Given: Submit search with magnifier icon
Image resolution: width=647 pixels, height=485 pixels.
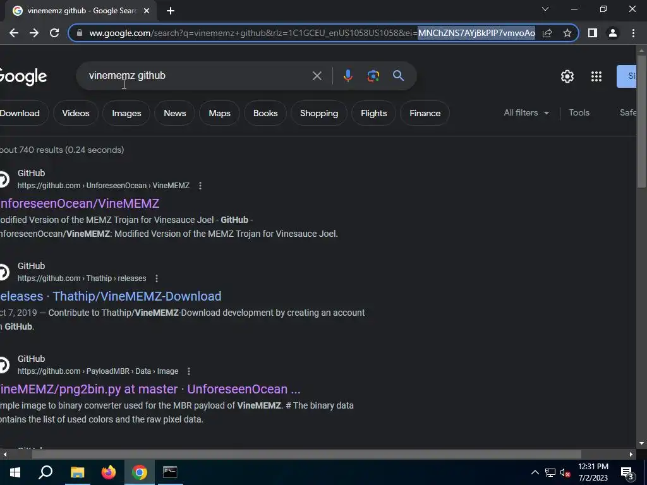Looking at the screenshot, I should 398,76.
